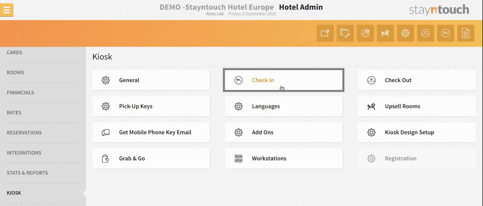Click the Pick-Up Keys gear icon
Viewport: 483px width, 206px height.
pyautogui.click(x=106, y=106)
